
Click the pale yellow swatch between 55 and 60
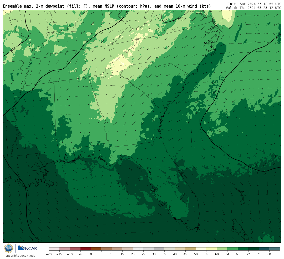pyautogui.click(x=211, y=249)
